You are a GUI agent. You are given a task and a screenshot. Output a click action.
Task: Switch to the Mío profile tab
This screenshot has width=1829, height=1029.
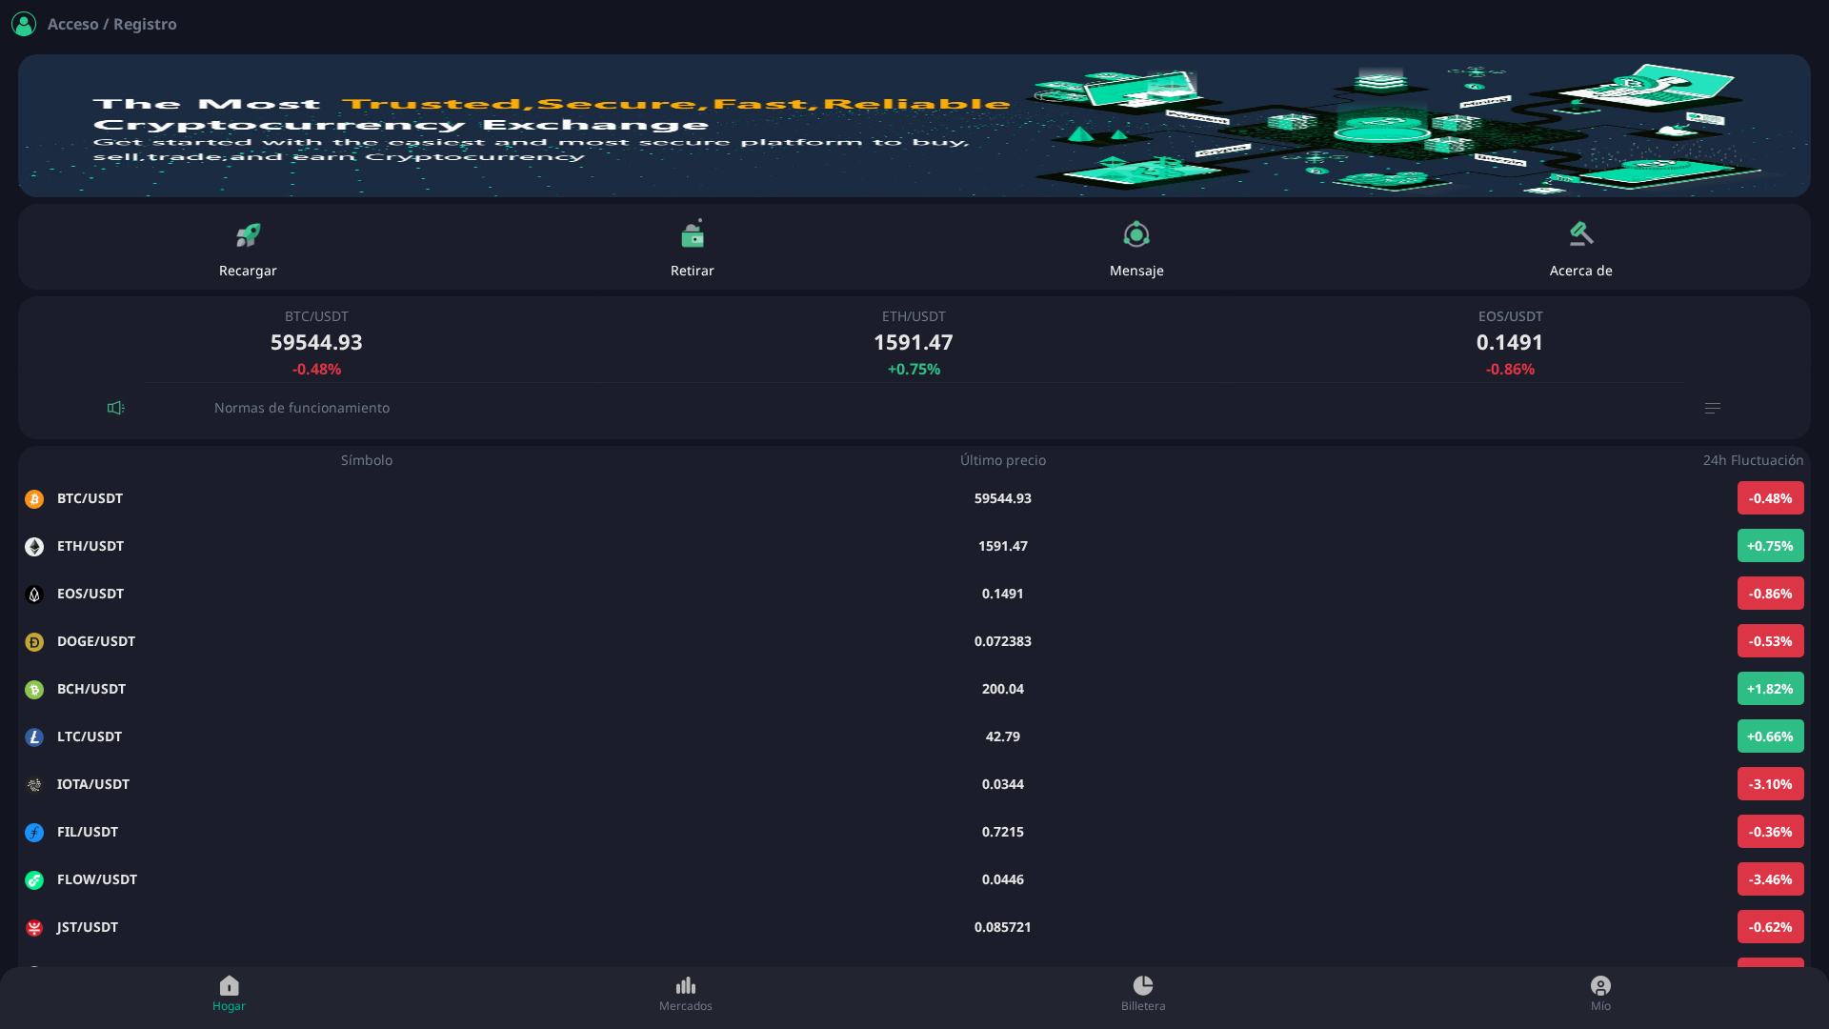click(x=1600, y=994)
